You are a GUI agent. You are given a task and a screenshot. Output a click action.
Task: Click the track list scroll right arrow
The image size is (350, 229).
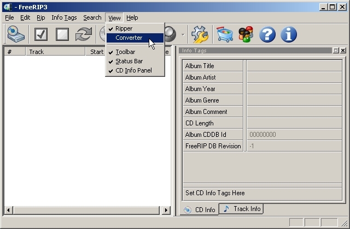tap(166, 210)
